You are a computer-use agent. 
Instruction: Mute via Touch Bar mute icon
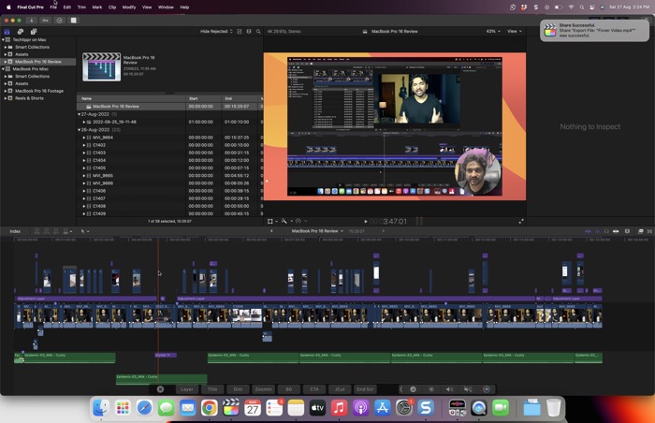click(468, 389)
